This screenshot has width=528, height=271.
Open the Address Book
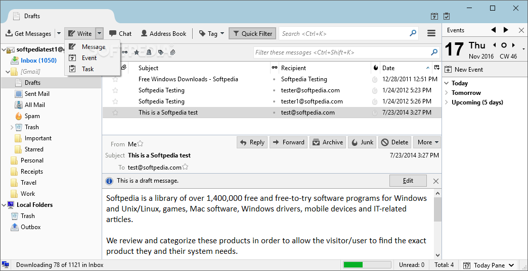pos(163,34)
